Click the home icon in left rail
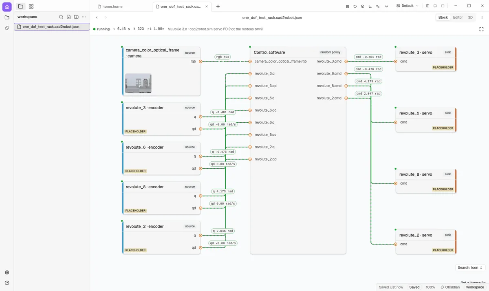Screen dimensions: 489x291 7,7
